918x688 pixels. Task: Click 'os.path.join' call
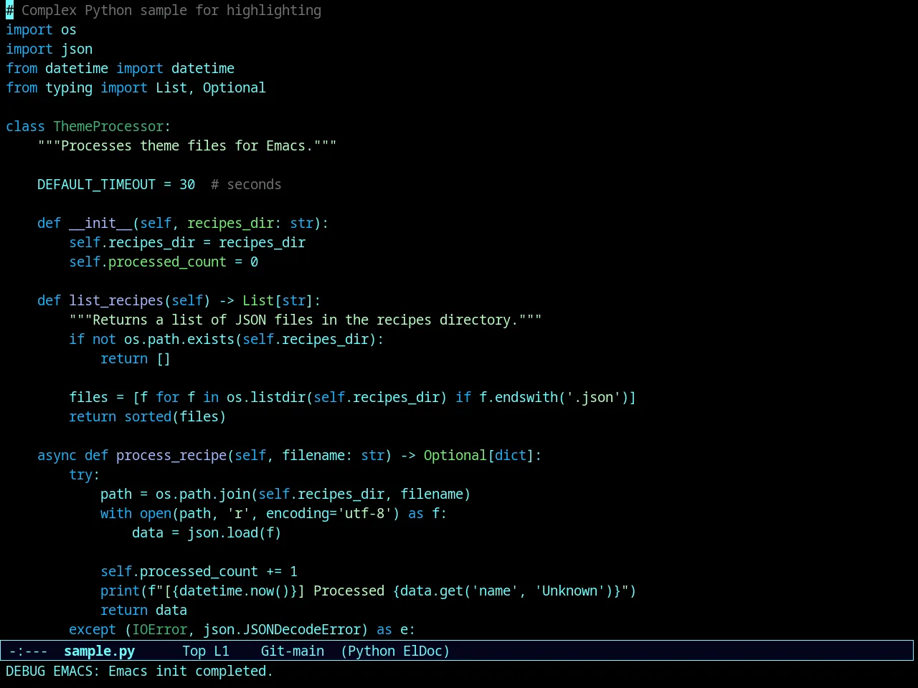click(203, 494)
